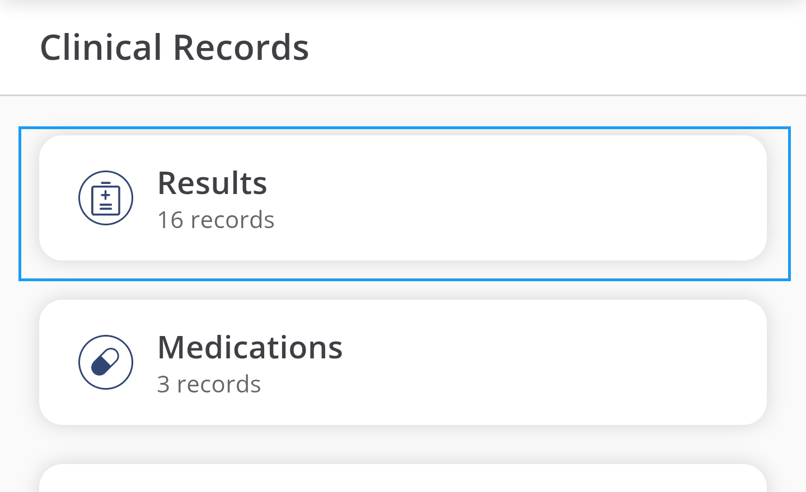Click the "Clinical Records" page heading
This screenshot has height=492, width=806.
tap(174, 48)
